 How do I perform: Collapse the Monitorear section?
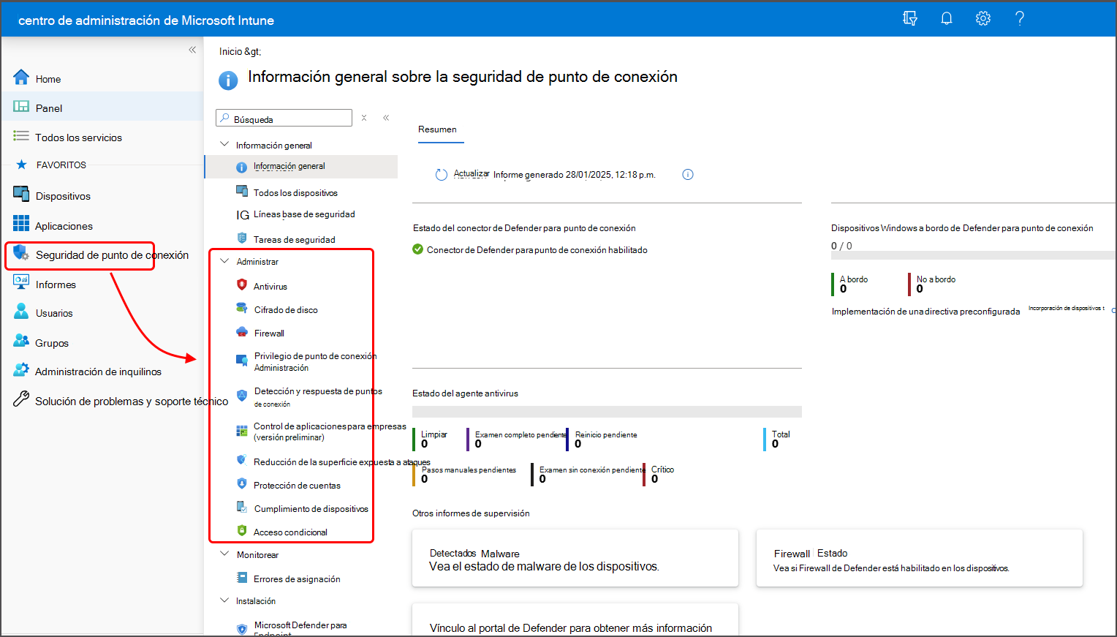(x=224, y=554)
